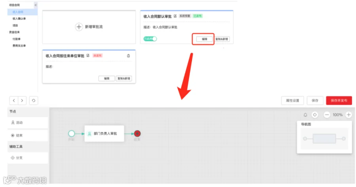This screenshot has width=356, height=187.
Task: Click the 节点 panel header
Action: [x=13, y=111]
